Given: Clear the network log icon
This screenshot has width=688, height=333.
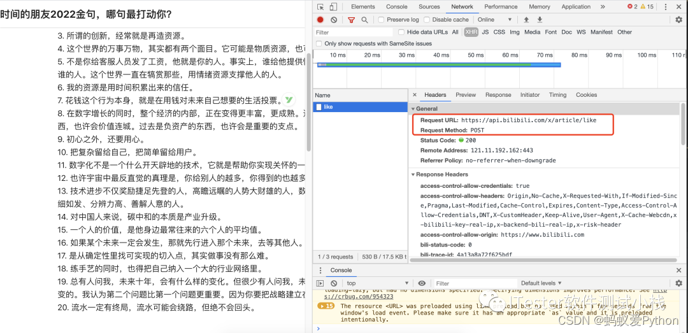Looking at the screenshot, I should click(x=334, y=20).
